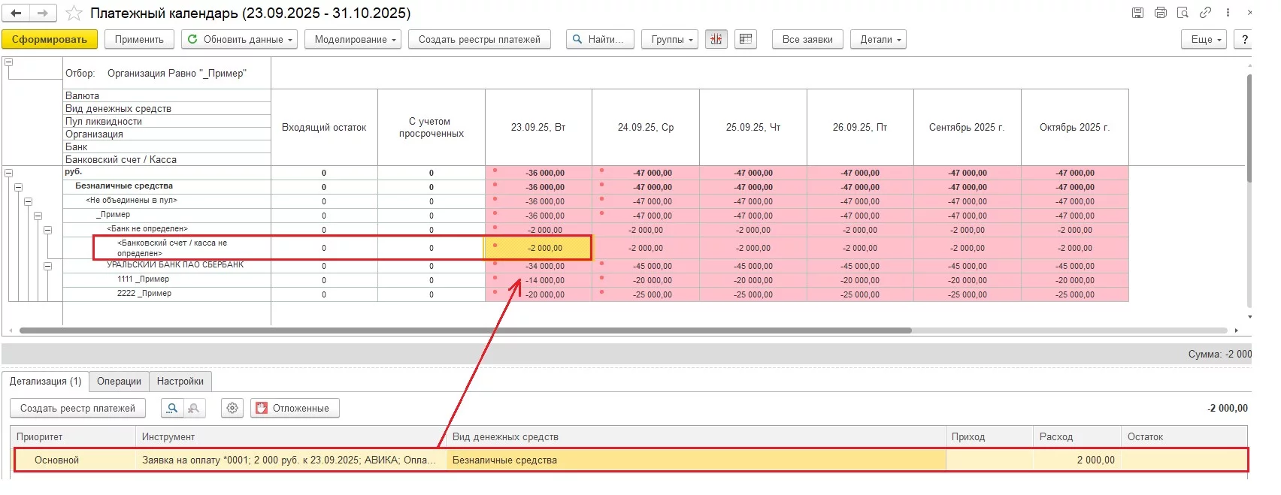Open the 'Настройки' tab
Viewport: 1281px width, 495px height.
pyautogui.click(x=180, y=382)
